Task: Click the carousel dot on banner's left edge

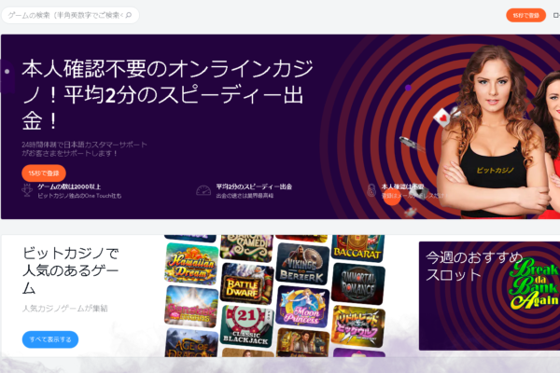Action: 6,70
